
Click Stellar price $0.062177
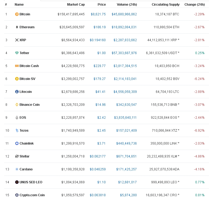coord(98,156)
